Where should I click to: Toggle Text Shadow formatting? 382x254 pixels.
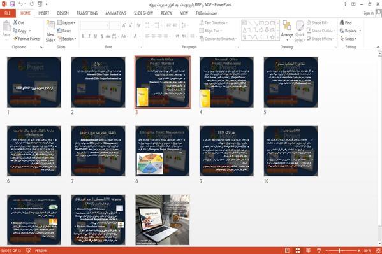click(x=102, y=36)
